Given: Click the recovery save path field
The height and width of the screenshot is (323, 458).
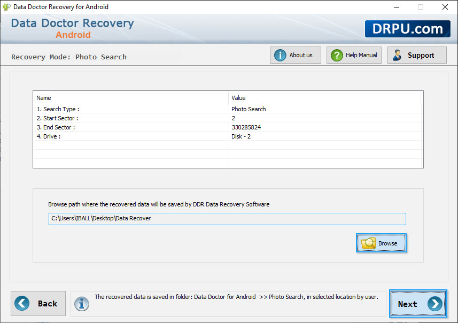Looking at the screenshot, I should pos(227,219).
